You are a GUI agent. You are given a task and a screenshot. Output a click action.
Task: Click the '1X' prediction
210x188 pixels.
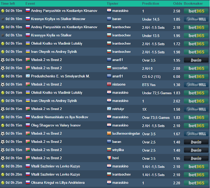[144, 109]
